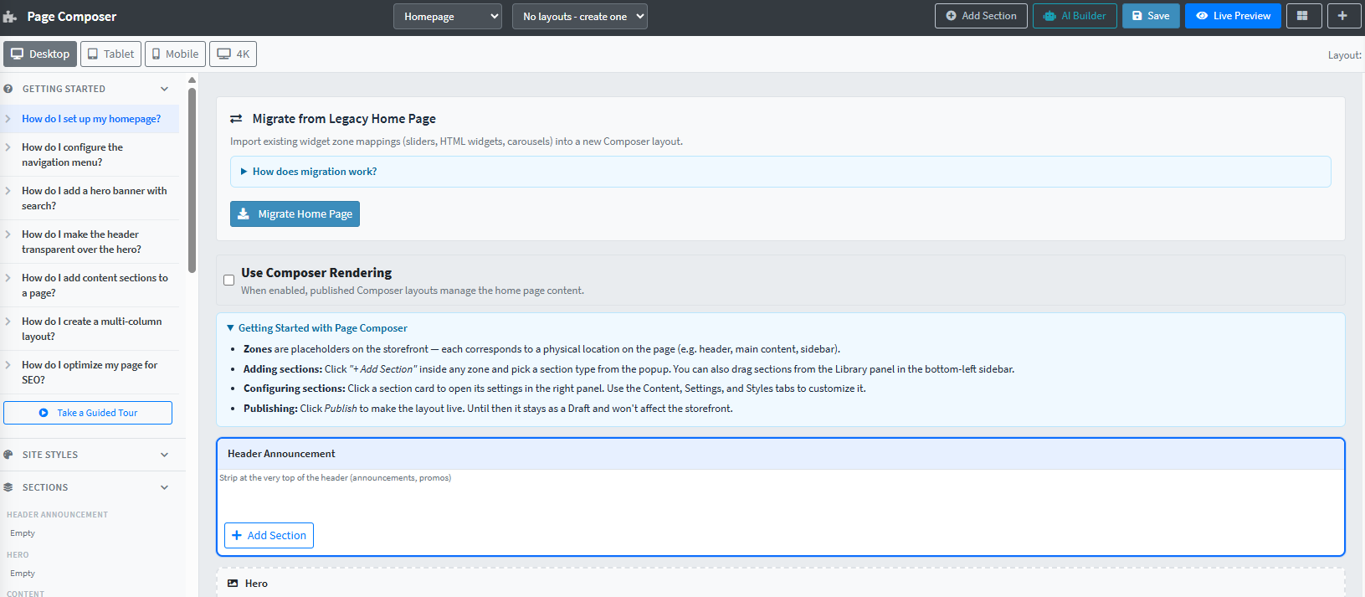Switch to Mobile device preview

[175, 54]
